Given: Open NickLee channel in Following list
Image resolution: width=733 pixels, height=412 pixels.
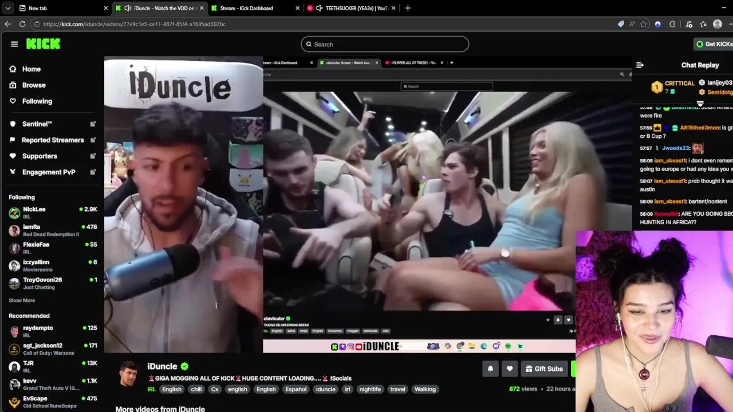Looking at the screenshot, I should point(53,212).
